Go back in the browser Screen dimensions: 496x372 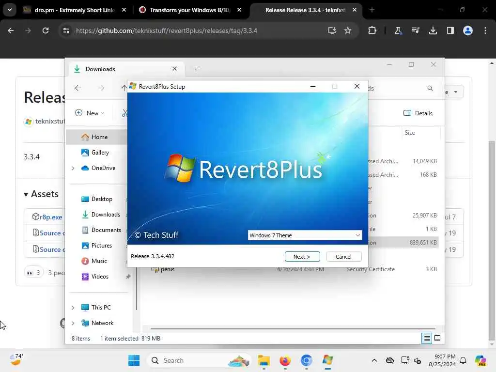[11, 31]
